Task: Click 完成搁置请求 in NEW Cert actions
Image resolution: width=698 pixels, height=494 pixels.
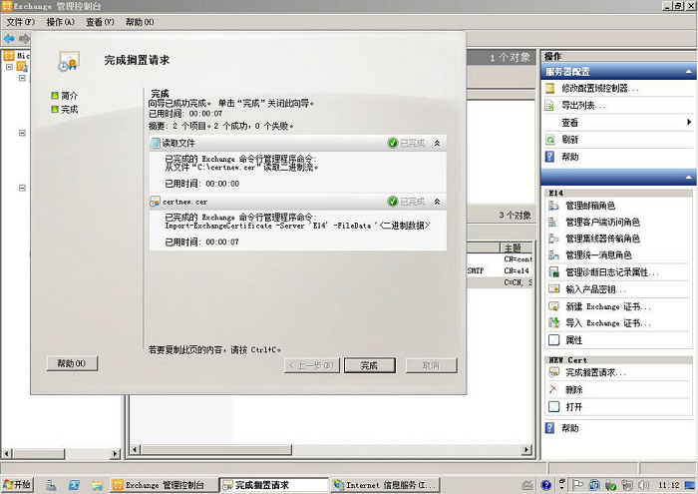Action: coord(595,372)
